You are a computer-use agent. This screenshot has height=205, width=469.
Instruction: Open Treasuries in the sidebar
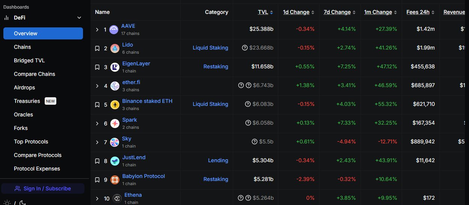27,101
